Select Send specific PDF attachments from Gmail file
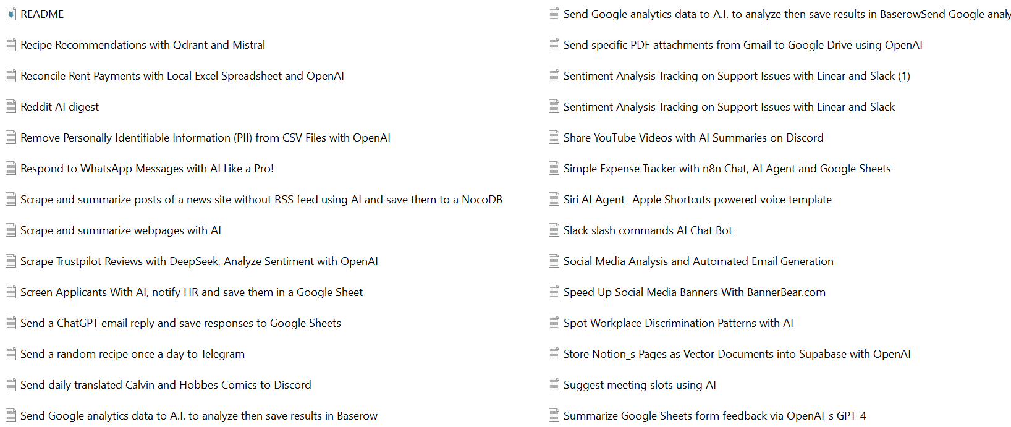This screenshot has width=1011, height=427. (x=742, y=45)
